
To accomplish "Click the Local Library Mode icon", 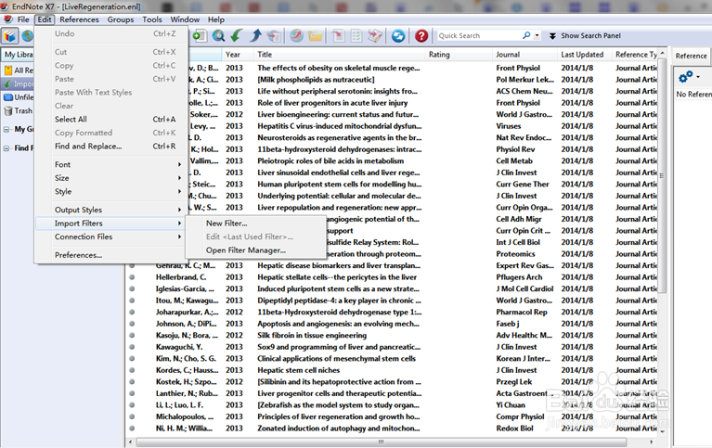I will tap(9, 36).
